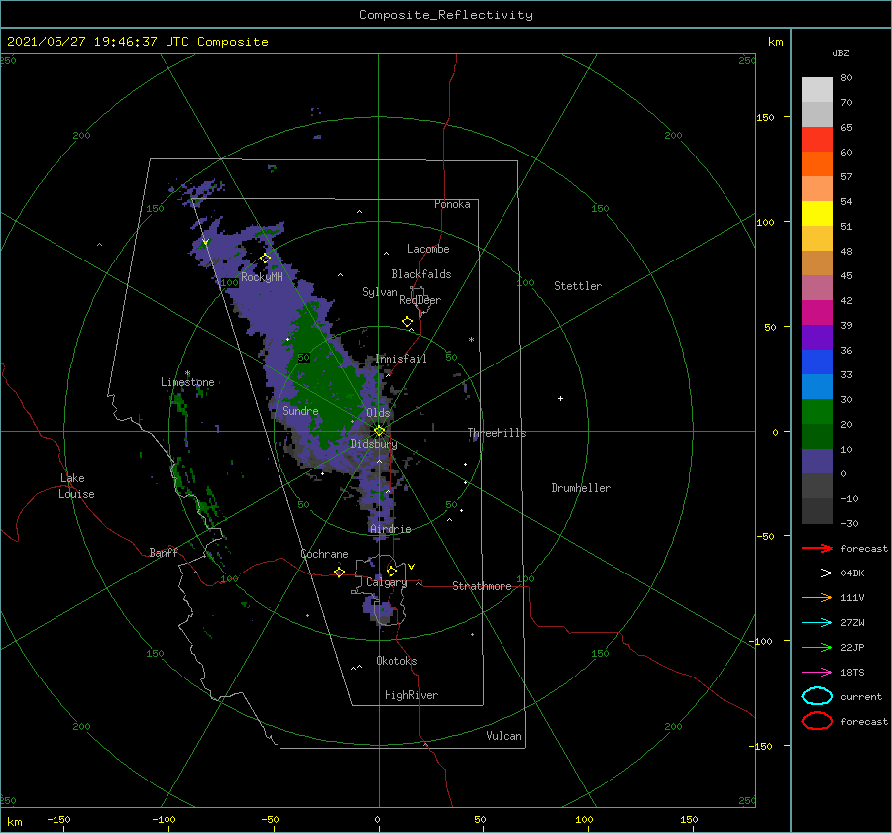Click the Innisfail city label

click(401, 359)
